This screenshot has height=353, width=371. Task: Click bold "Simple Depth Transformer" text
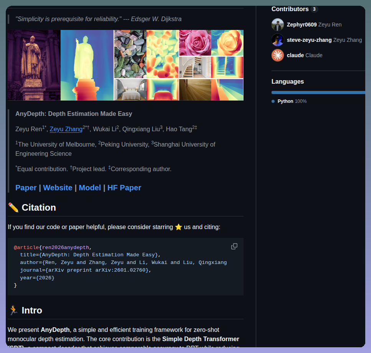click(x=200, y=339)
